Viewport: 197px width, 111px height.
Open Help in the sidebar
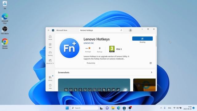50,86
